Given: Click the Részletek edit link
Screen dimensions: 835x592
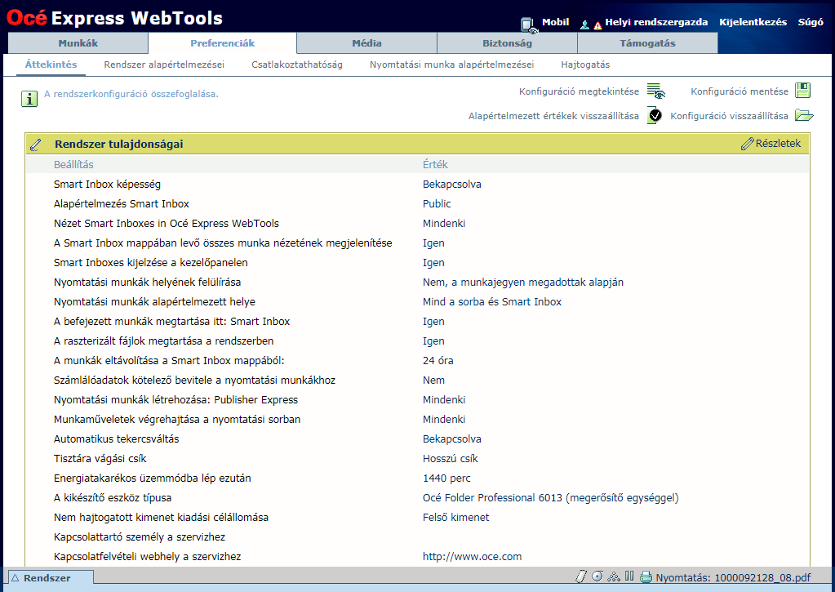Looking at the screenshot, I should [x=778, y=144].
